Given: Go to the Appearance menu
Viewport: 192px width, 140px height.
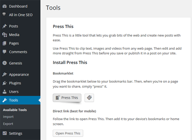Looking at the screenshot, I should 19,75.
